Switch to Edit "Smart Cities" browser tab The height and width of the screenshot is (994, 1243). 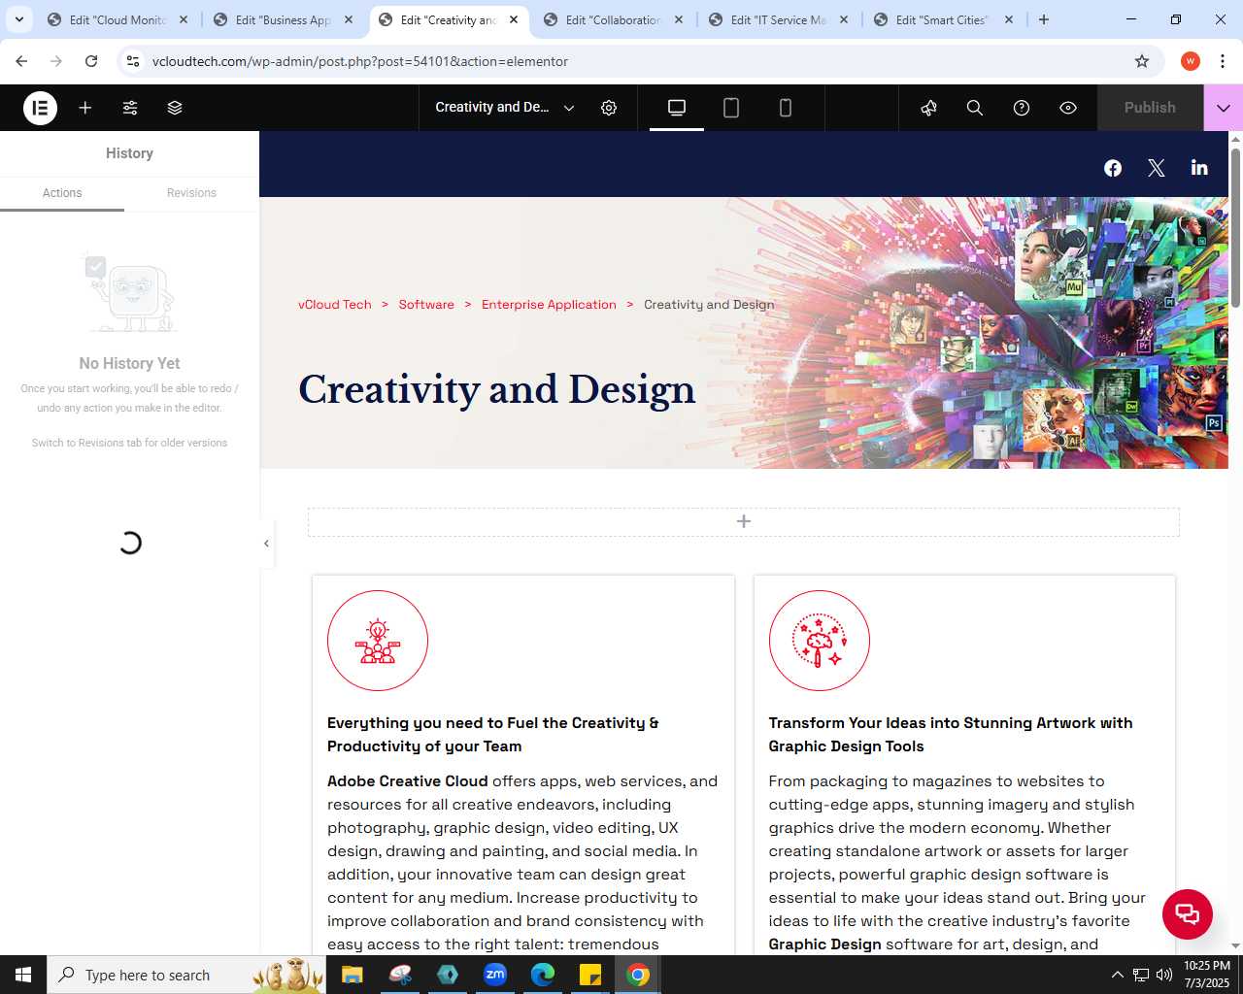click(943, 19)
